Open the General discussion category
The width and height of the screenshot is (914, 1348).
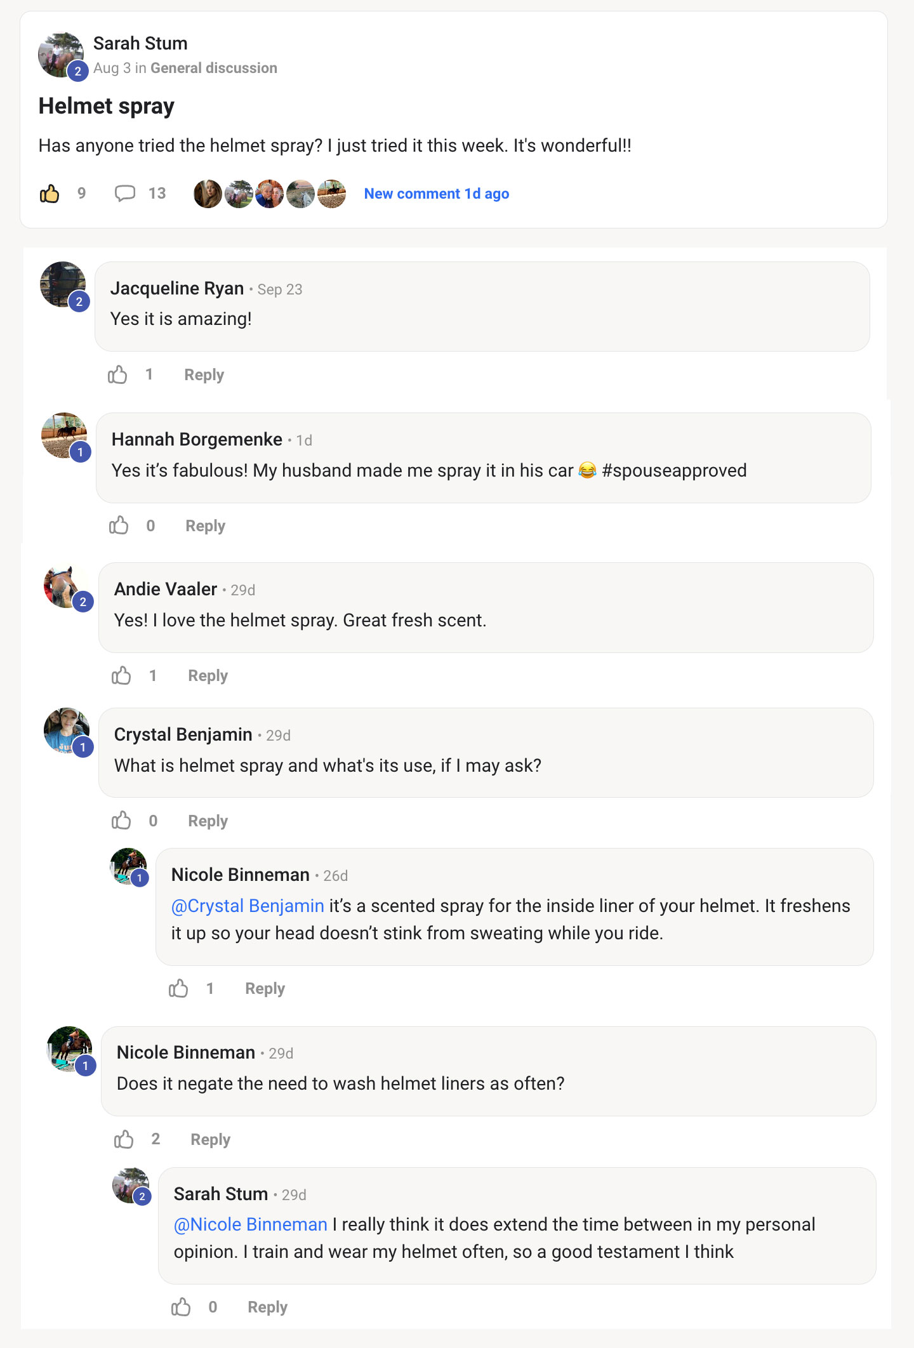pos(214,68)
